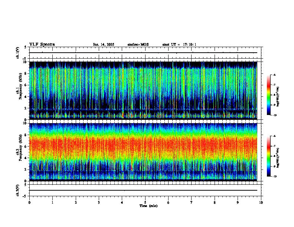Click the ch.1 voltage waveform trace
This screenshot has width=294, height=227.
click(x=143, y=53)
